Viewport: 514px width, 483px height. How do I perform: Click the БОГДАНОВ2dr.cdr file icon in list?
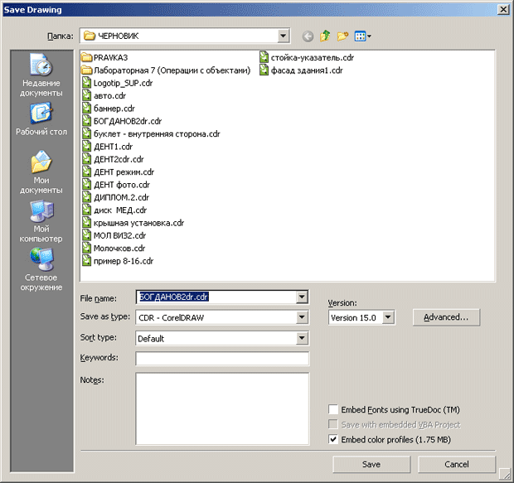(x=86, y=121)
